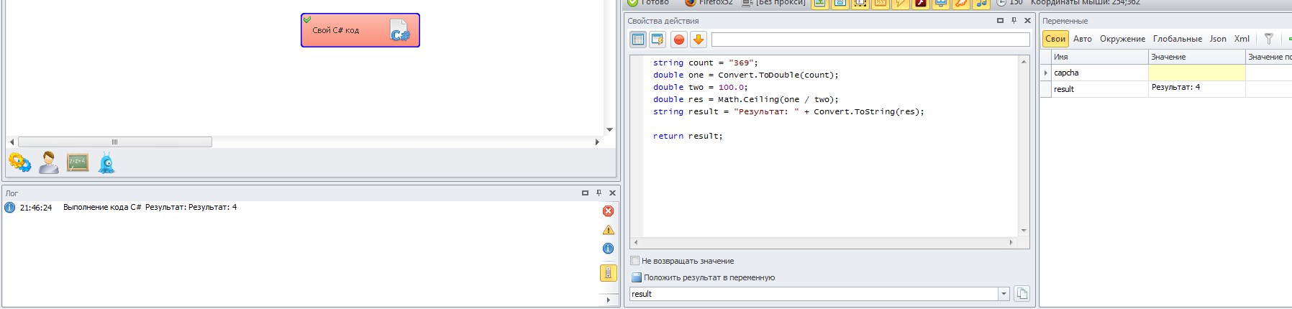This screenshot has width=1292, height=309.
Task: Switch to the Json variables tab
Action: (1218, 39)
